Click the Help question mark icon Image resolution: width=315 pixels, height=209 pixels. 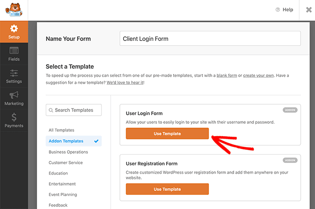click(278, 10)
